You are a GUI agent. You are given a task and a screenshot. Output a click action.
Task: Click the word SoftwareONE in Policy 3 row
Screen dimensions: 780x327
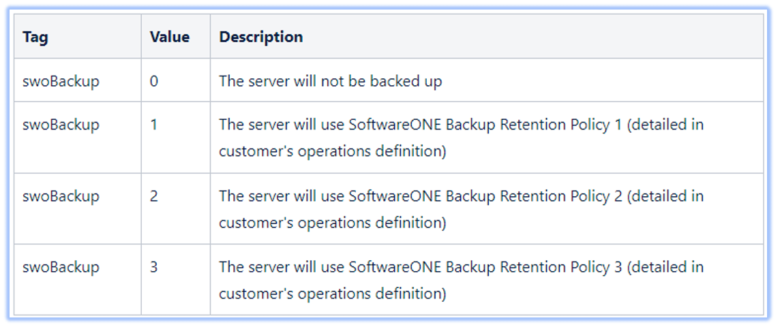(395, 267)
